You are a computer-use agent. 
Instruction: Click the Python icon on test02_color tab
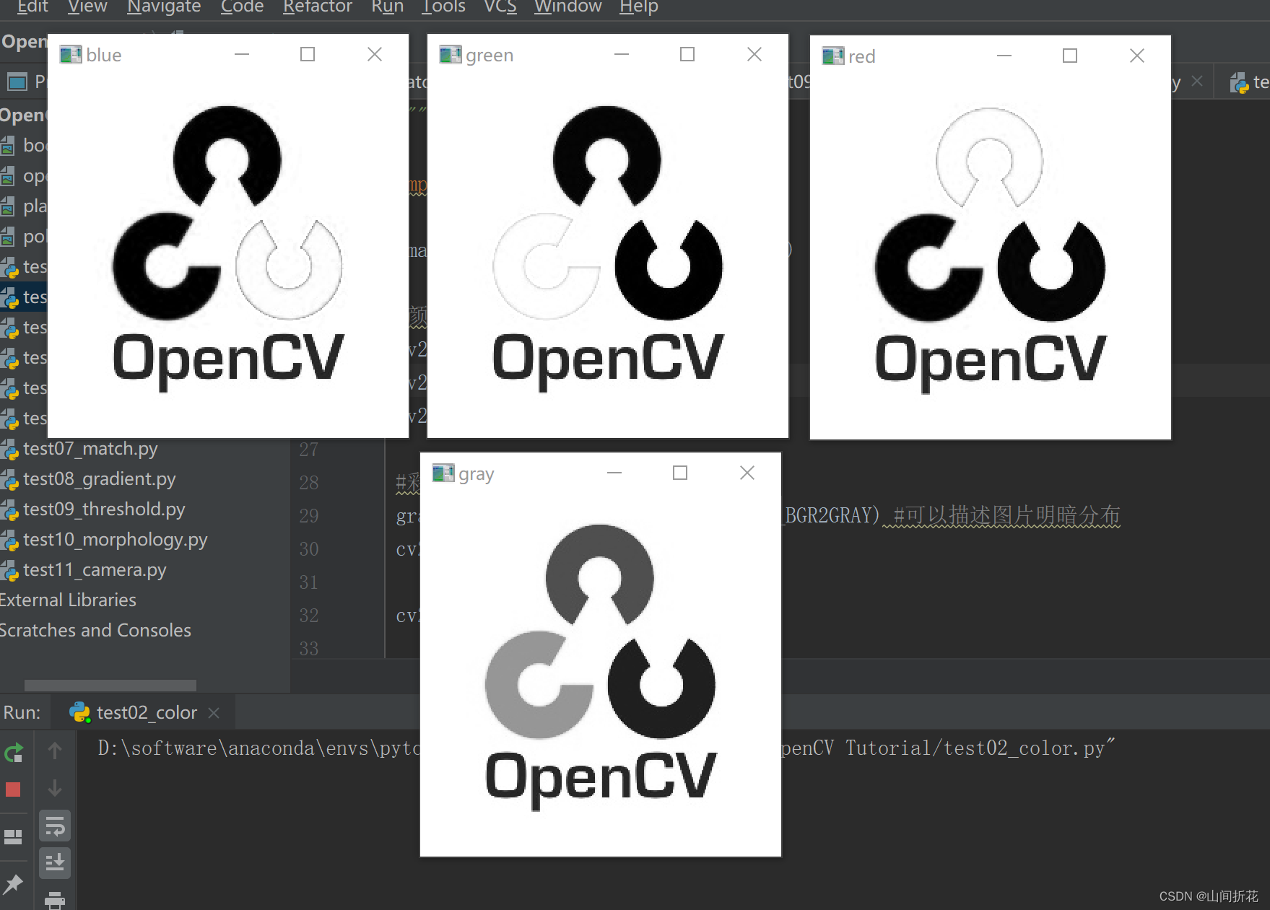pyautogui.click(x=79, y=712)
